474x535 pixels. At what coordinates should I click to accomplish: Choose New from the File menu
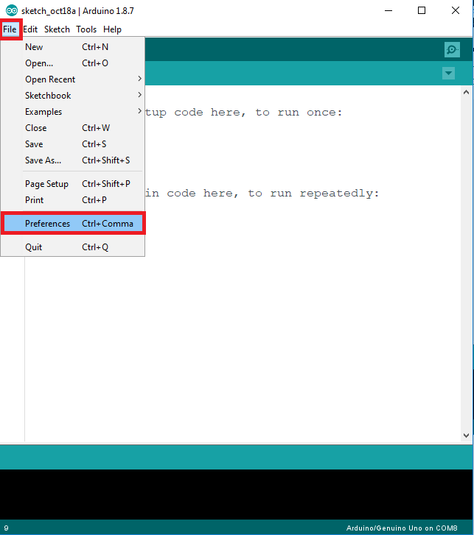72,47
